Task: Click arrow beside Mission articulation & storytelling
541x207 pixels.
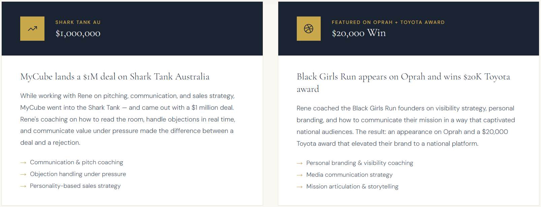Action: (299, 187)
